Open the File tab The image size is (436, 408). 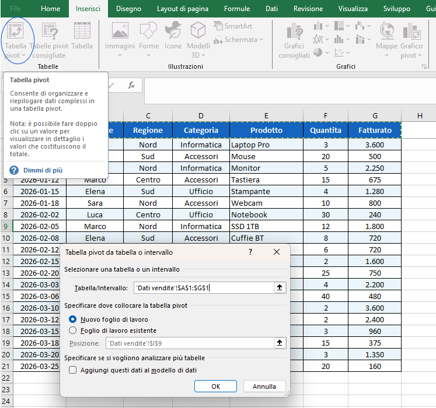[15, 9]
